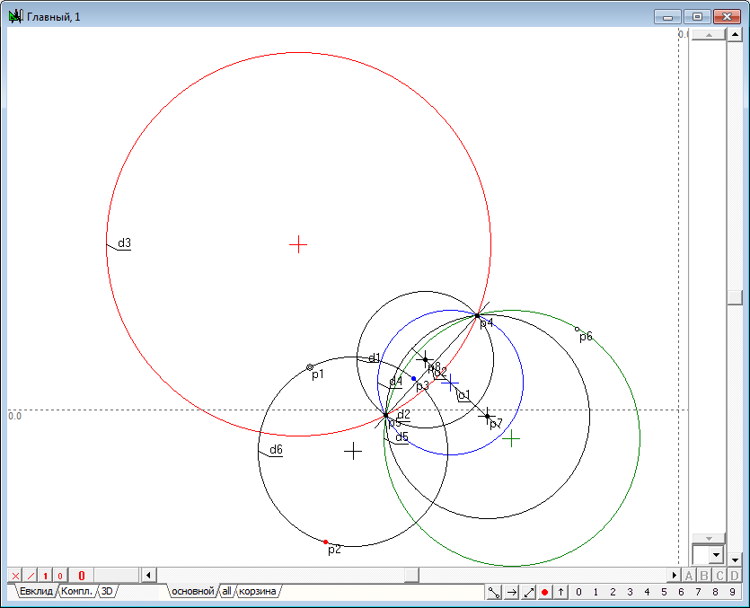The height and width of the screenshot is (608, 750).
Task: Click the vertical scrollbar down arrow
Action: coord(735,559)
